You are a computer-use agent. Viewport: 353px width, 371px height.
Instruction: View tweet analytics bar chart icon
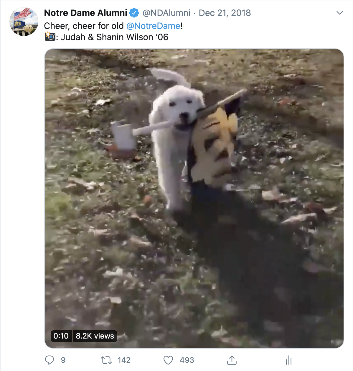(289, 360)
